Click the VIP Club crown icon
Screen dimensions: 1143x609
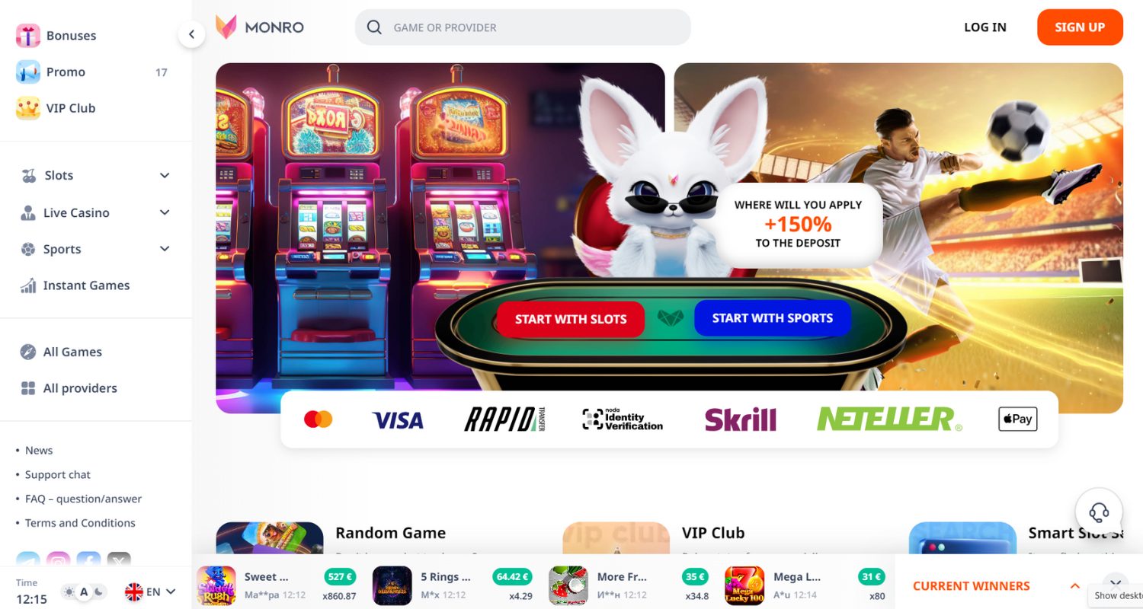tap(28, 108)
